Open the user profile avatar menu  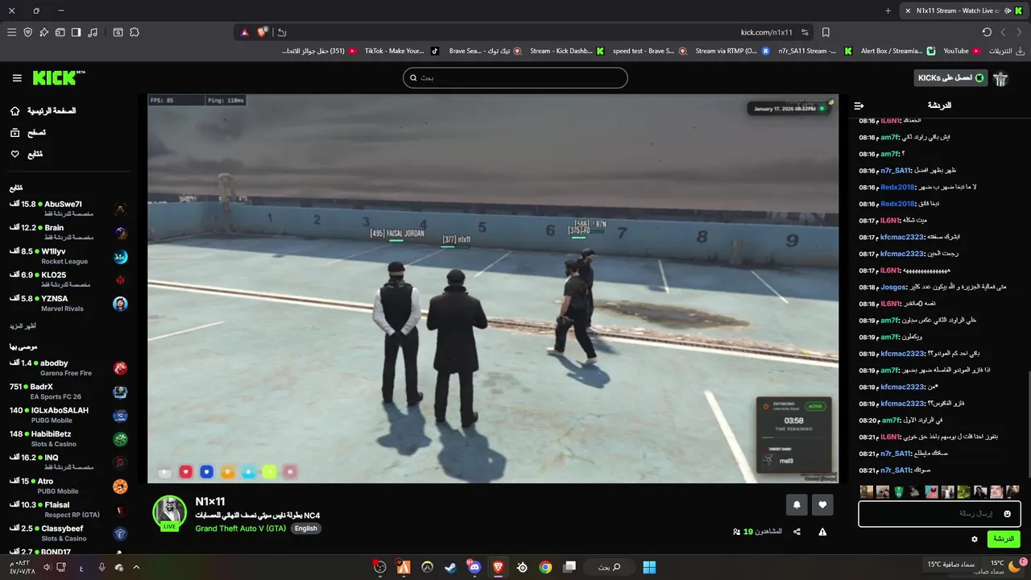[x=1001, y=78]
